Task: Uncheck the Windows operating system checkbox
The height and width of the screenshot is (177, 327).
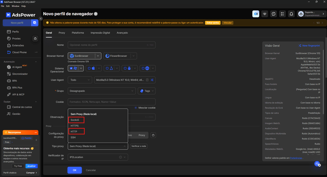Action: (x=71, y=68)
